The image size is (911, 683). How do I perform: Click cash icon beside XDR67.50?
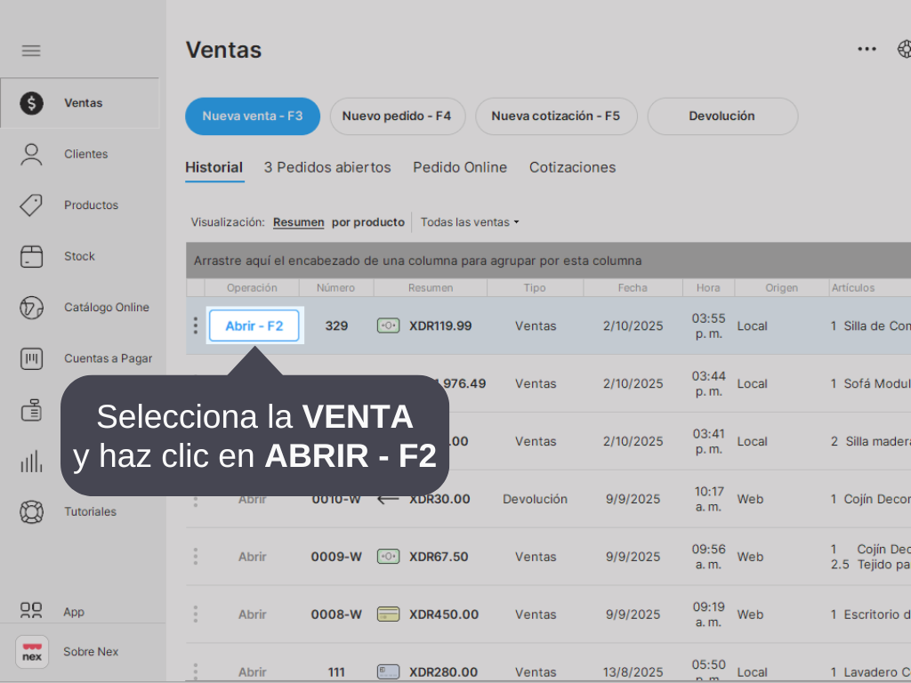(x=388, y=557)
